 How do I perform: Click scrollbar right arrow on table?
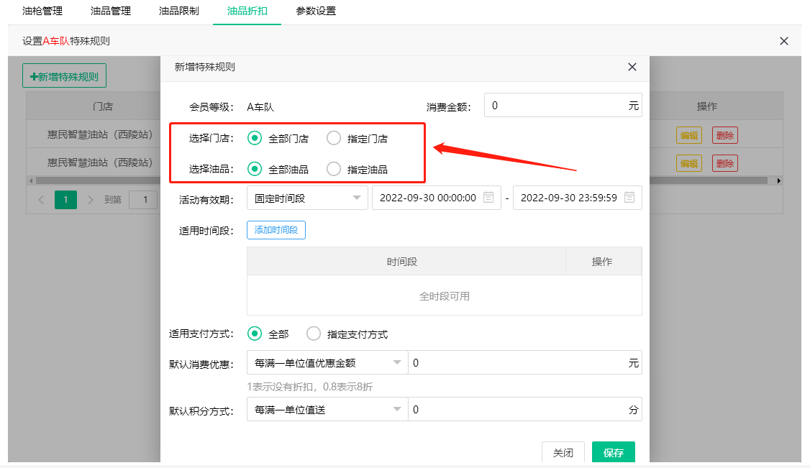(778, 180)
